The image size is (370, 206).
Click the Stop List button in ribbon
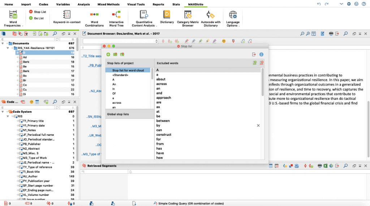pyautogui.click(x=37, y=12)
